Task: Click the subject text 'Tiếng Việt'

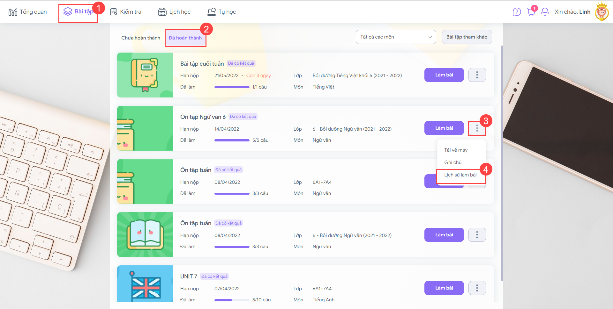Action: pyautogui.click(x=324, y=87)
